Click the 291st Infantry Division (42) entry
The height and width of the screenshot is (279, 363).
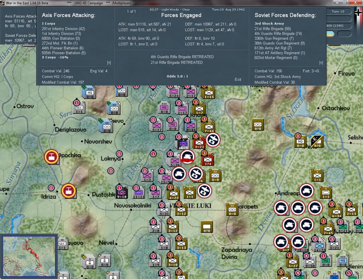click(63, 29)
